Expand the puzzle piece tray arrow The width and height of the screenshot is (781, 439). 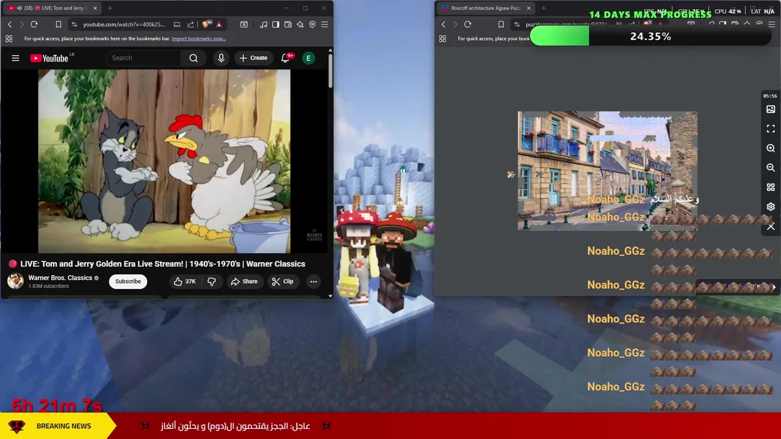(773, 287)
